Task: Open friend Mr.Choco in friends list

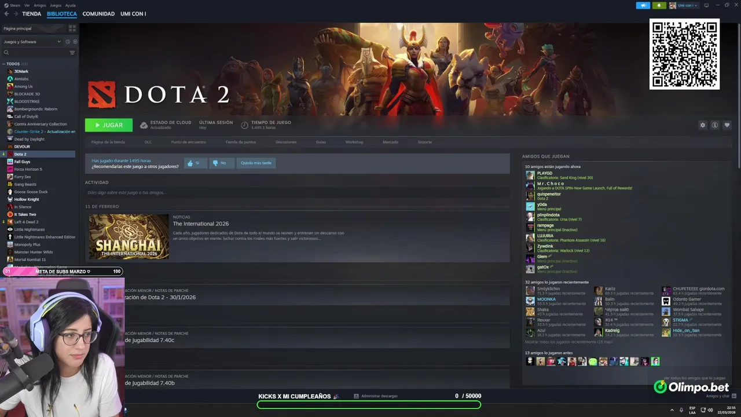Action: (x=551, y=184)
